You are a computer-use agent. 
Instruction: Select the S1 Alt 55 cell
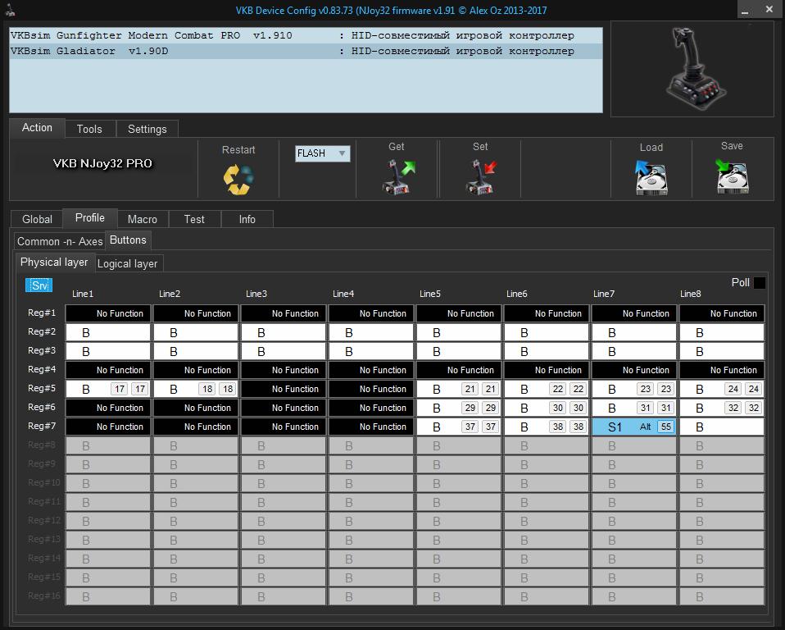click(633, 427)
